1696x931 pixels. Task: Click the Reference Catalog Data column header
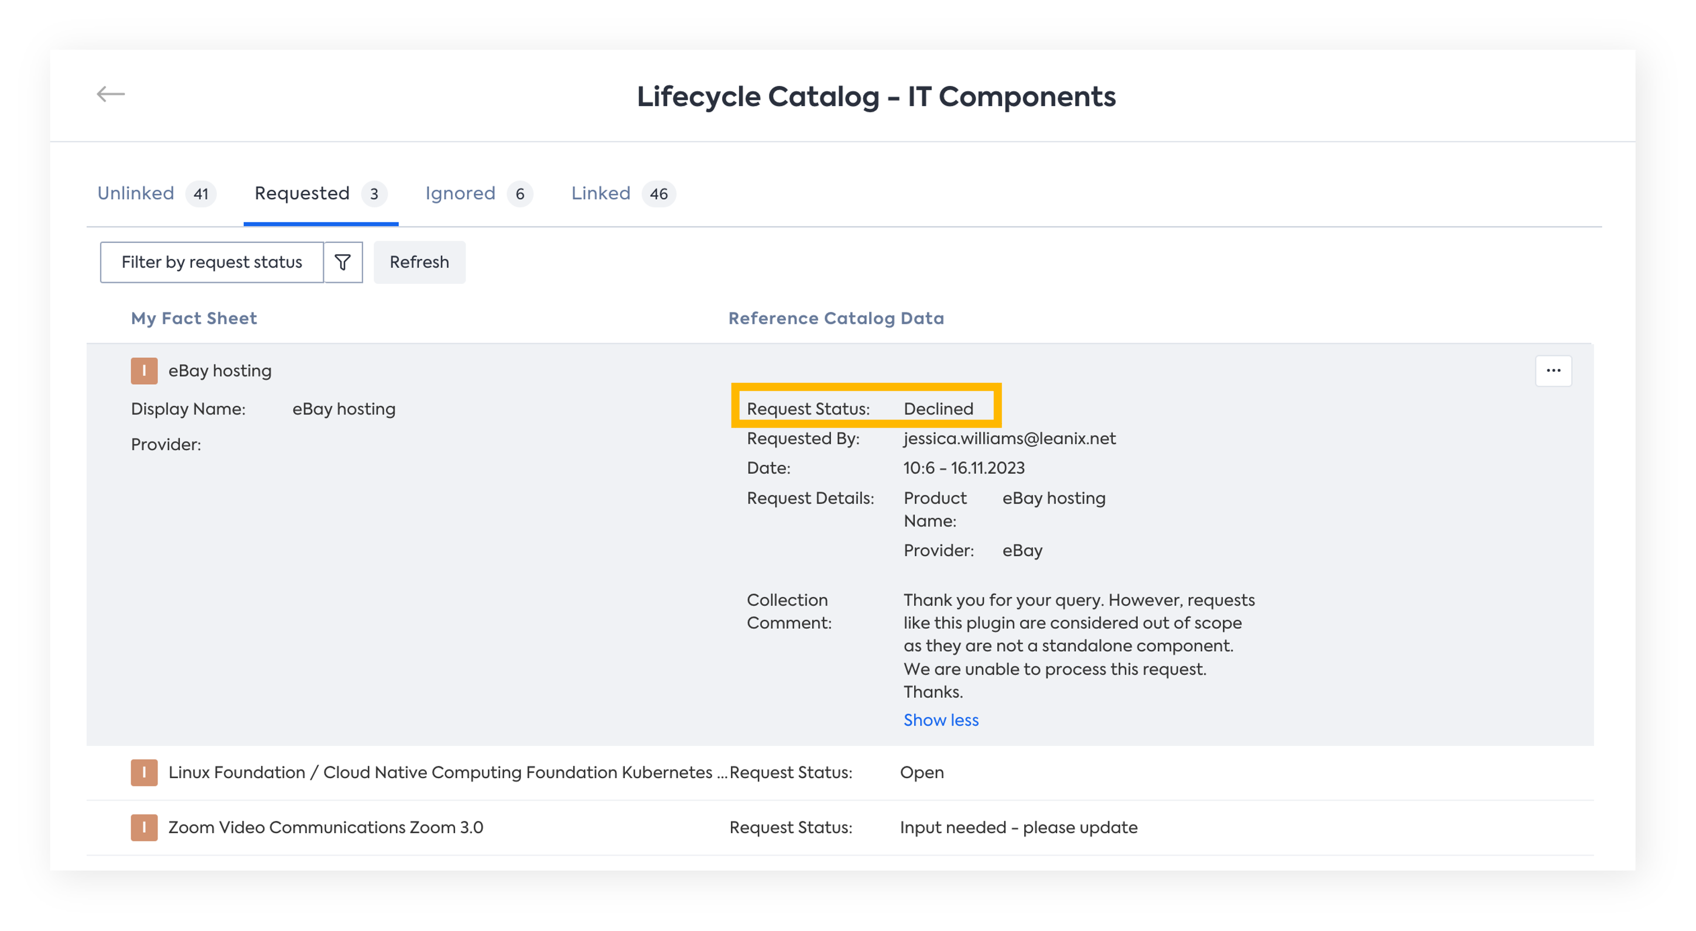click(836, 318)
